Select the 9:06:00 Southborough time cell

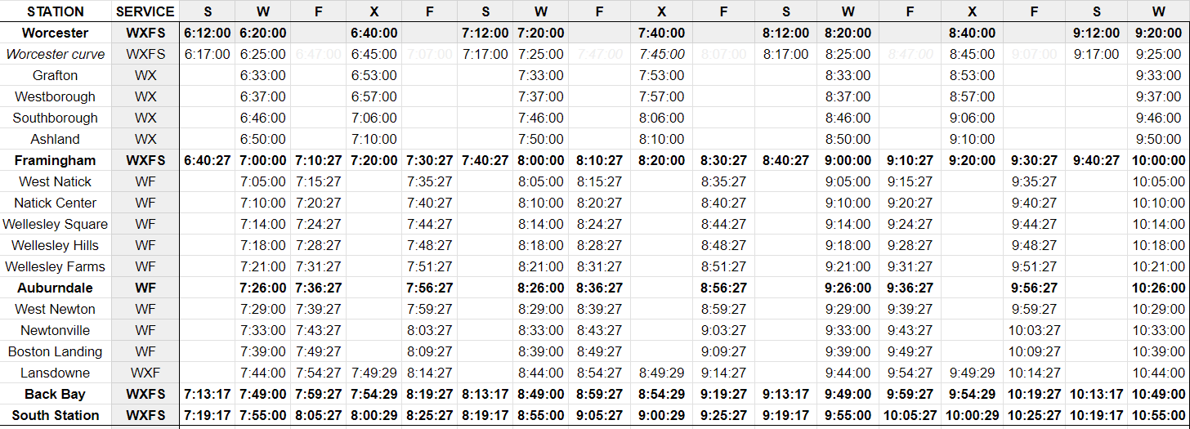972,118
